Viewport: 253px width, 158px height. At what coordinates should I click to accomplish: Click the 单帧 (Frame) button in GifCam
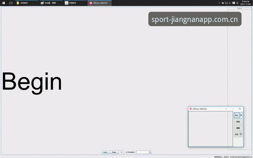coord(238,122)
